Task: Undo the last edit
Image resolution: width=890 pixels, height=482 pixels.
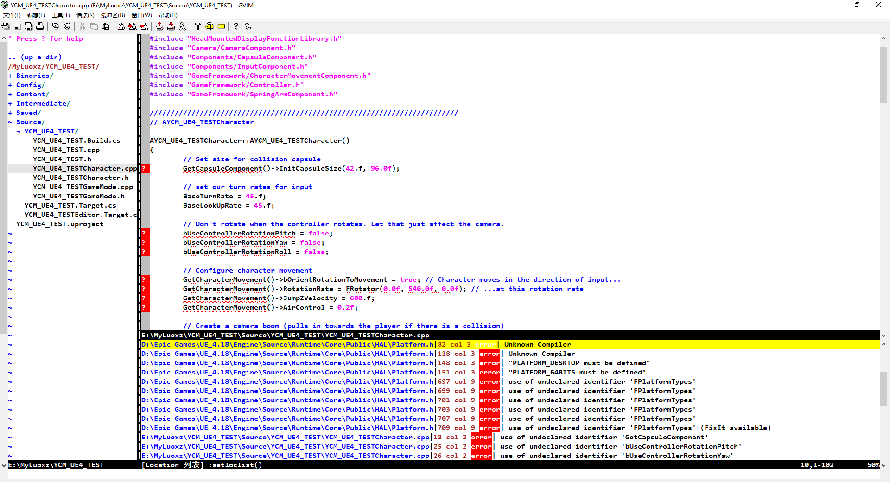Action: click(55, 26)
